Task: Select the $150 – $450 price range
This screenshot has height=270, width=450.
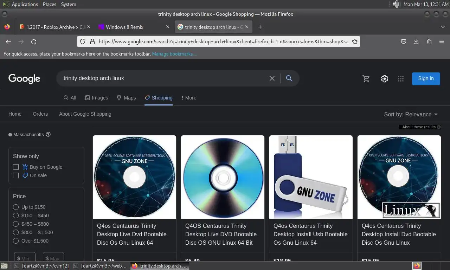Action: [16, 216]
